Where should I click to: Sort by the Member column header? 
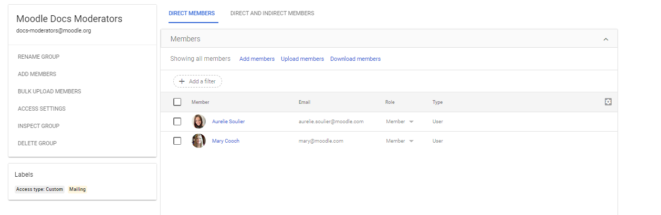[x=201, y=102]
